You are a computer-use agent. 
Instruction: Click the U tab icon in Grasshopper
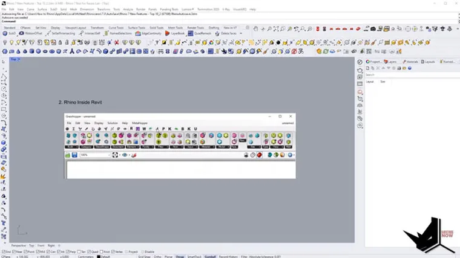[195, 129]
